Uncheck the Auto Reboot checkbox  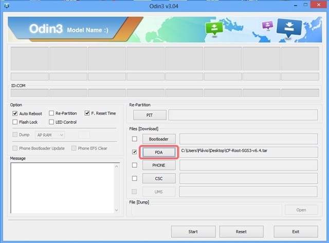pos(15,113)
